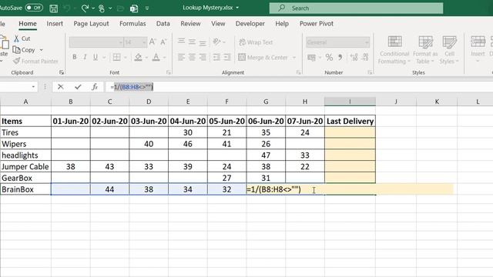
Task: Expand the Copy dropdown arrow
Action: point(41,50)
